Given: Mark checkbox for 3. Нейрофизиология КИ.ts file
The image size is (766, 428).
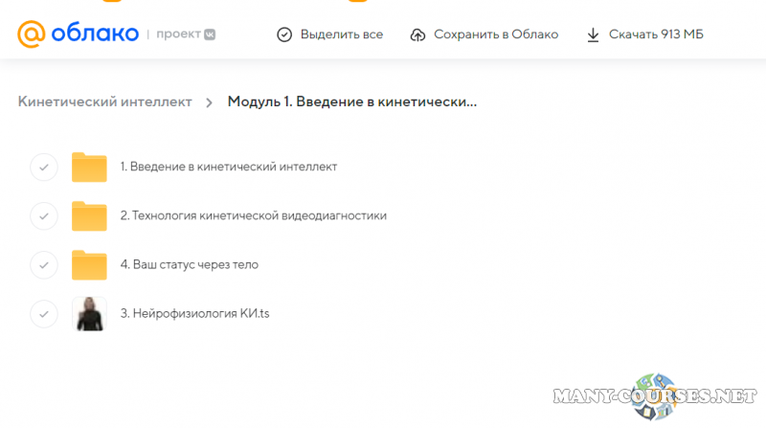Looking at the screenshot, I should 44,313.
